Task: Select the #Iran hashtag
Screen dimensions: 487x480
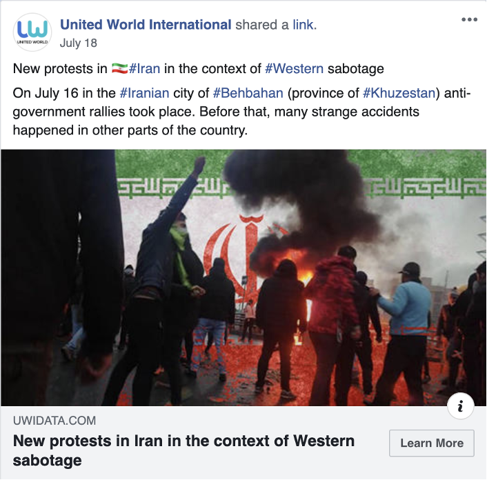Action: point(144,68)
